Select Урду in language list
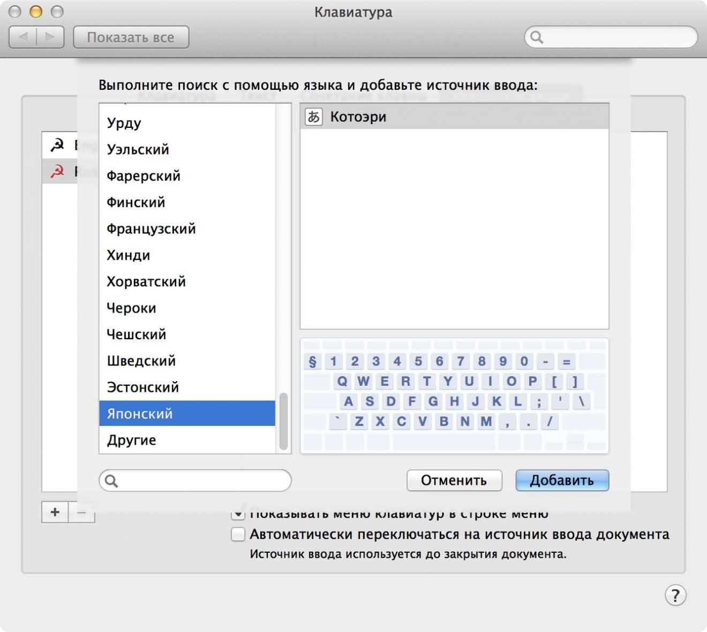 coord(187,123)
